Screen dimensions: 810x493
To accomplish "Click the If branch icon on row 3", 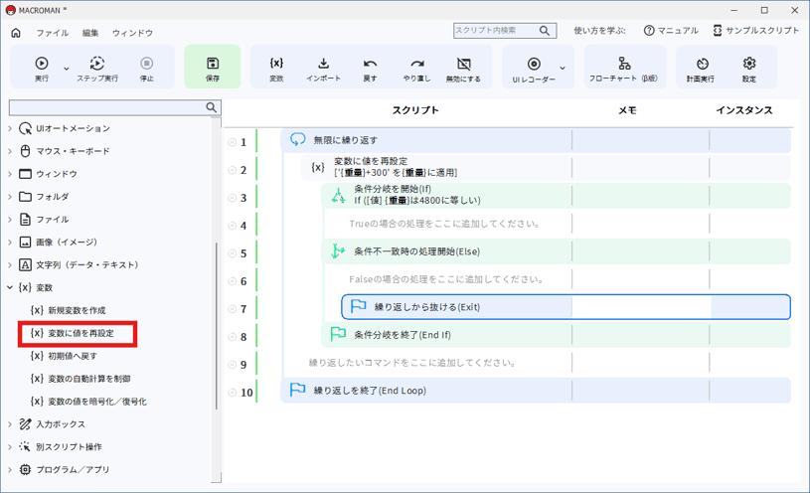I will click(338, 196).
